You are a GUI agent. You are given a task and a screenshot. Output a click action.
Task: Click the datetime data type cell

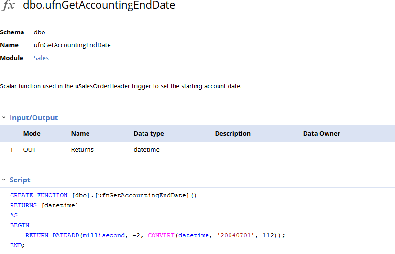click(146, 150)
